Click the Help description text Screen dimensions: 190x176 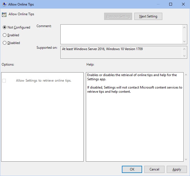[135, 83]
